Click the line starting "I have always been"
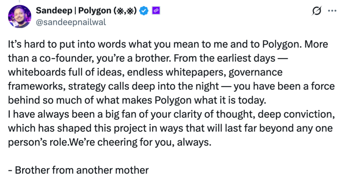 tap(170, 114)
